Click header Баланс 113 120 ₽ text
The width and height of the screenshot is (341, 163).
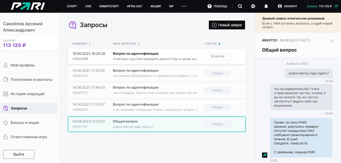tap(320, 7)
